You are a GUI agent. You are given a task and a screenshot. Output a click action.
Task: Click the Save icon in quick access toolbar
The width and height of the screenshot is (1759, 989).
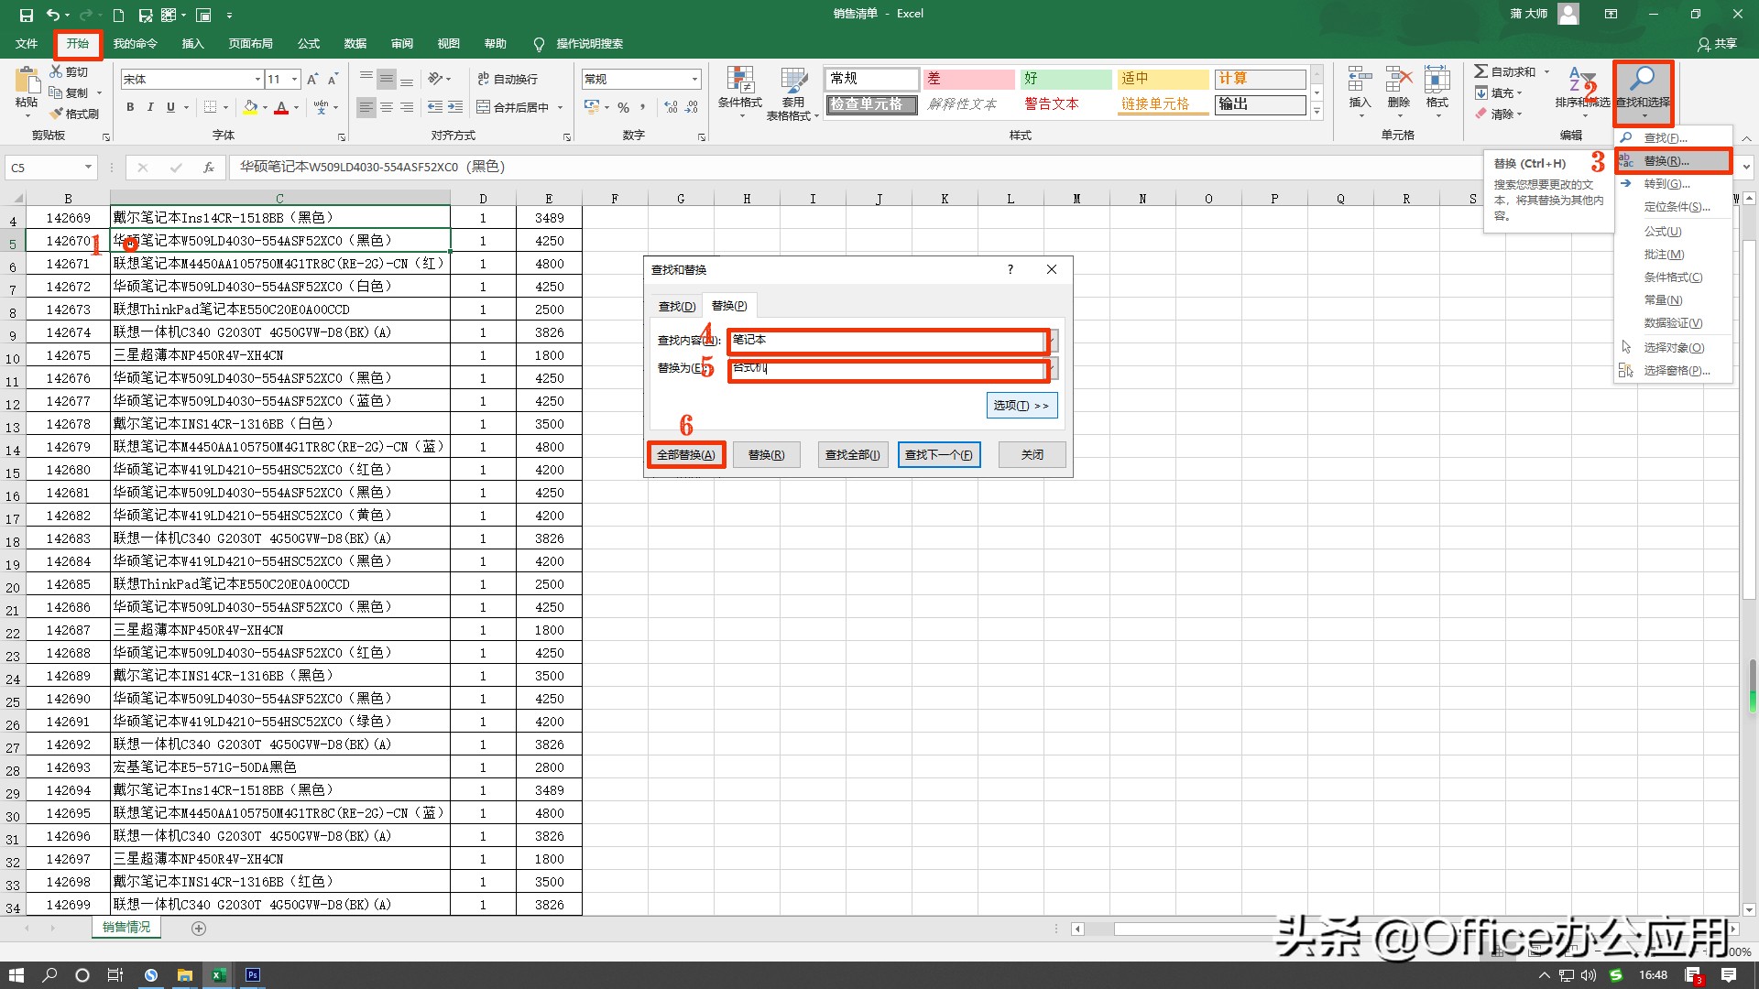pyautogui.click(x=26, y=15)
